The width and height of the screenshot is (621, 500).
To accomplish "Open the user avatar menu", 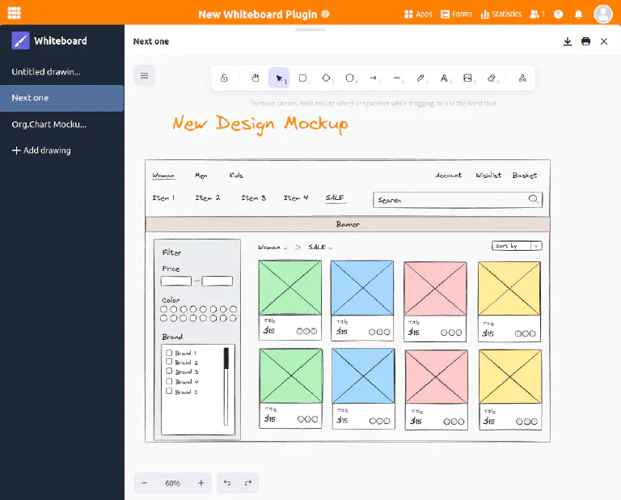I will click(603, 14).
